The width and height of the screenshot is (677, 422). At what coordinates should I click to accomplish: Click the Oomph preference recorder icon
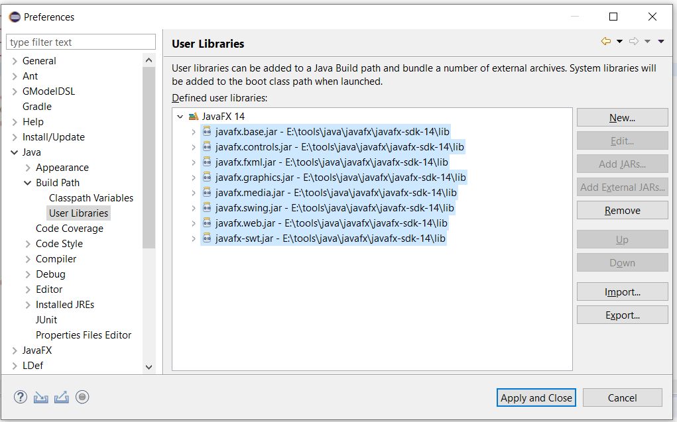click(82, 397)
